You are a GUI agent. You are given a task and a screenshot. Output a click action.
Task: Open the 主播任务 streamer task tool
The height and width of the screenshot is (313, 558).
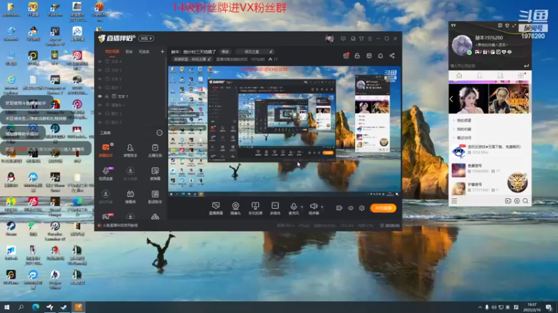[x=155, y=150]
